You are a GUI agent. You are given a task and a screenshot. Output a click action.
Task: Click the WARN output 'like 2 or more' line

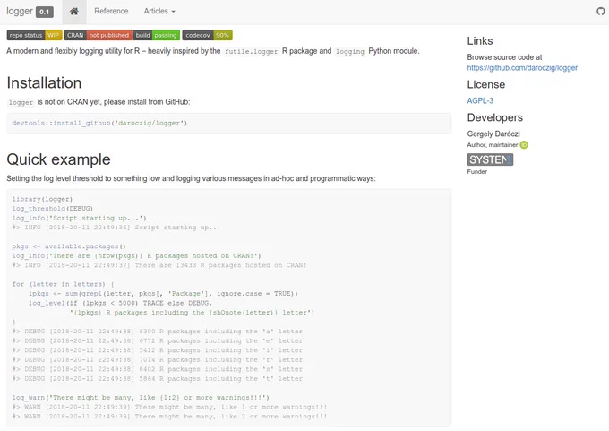click(170, 417)
